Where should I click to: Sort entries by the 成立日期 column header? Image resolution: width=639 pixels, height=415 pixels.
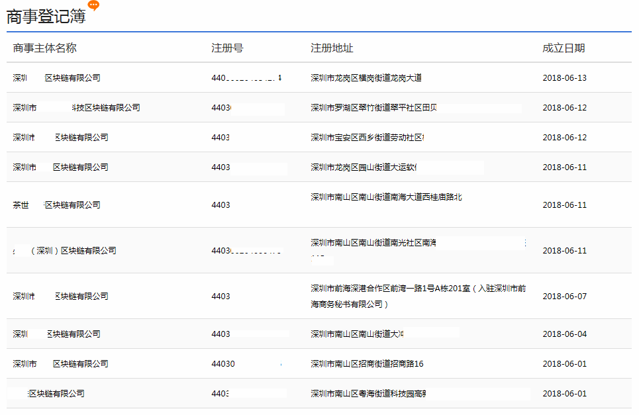tap(564, 48)
